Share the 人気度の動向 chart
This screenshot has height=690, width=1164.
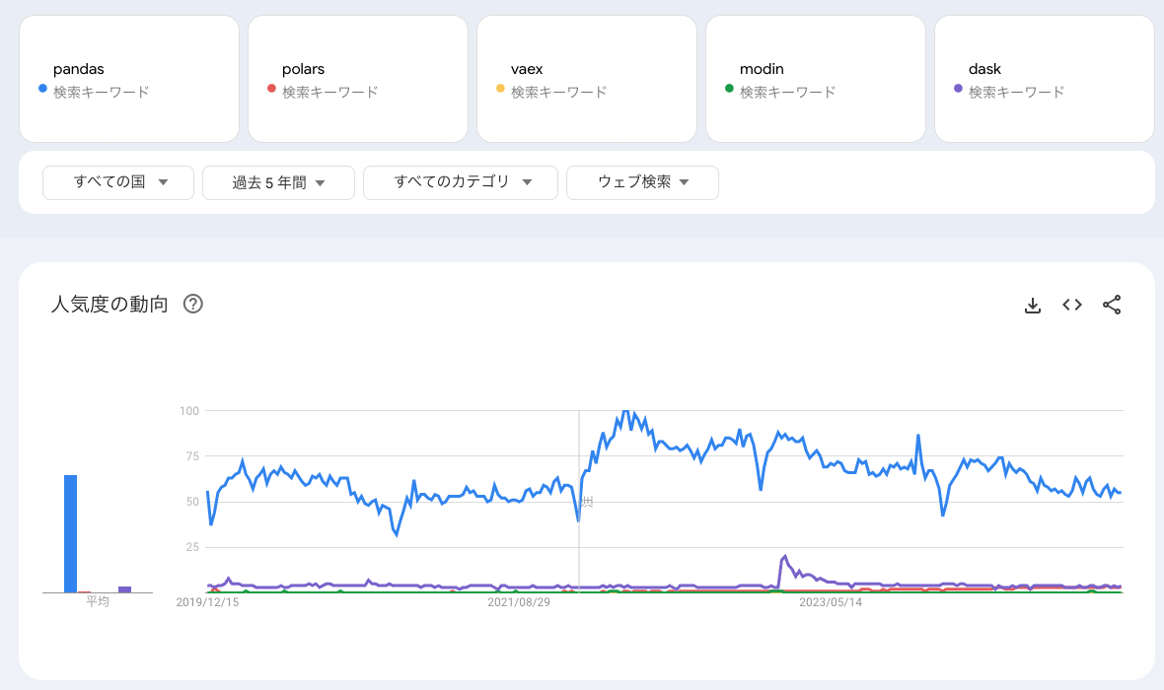(x=1111, y=306)
